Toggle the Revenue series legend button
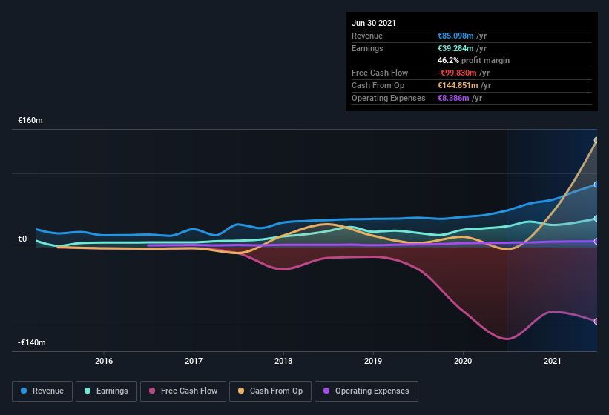Image resolution: width=609 pixels, height=415 pixels. (x=42, y=391)
